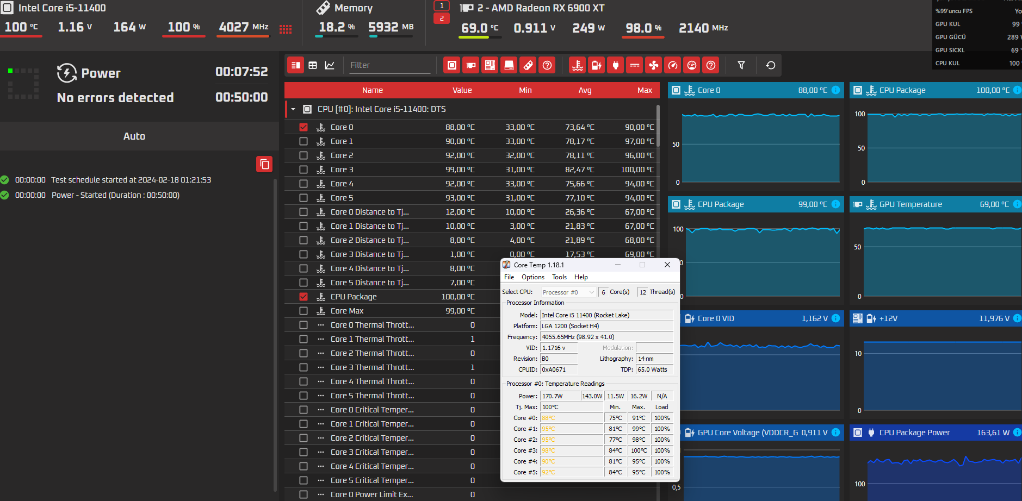Open the Options menu in Core Temp
The width and height of the screenshot is (1022, 501).
click(x=533, y=277)
